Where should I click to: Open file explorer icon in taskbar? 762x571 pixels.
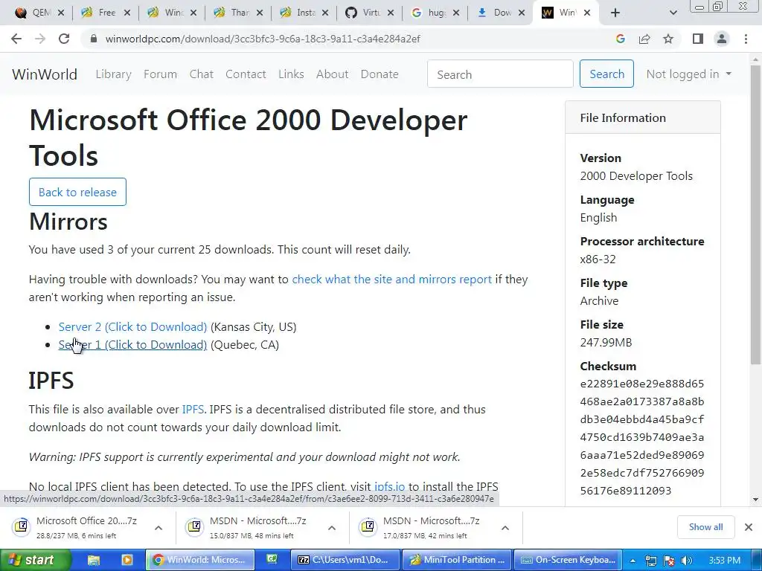point(94,560)
